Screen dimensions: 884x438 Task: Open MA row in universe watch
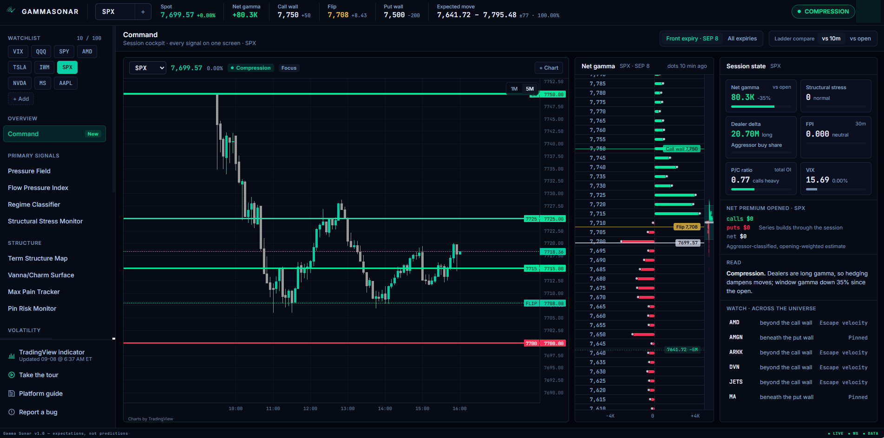click(x=798, y=397)
